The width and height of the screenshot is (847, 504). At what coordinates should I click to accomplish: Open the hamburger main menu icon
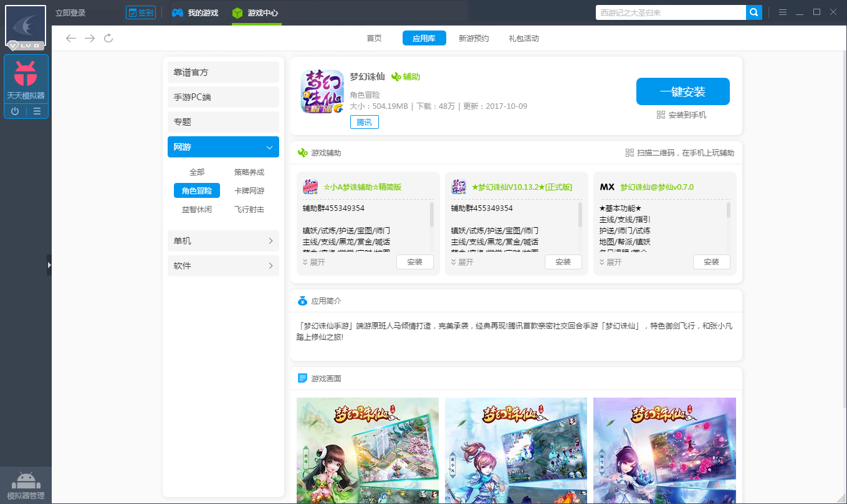(783, 12)
